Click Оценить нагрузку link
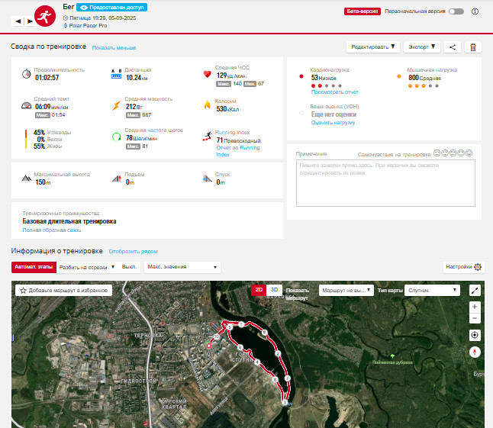Image resolution: width=493 pixels, height=428 pixels. click(x=333, y=123)
